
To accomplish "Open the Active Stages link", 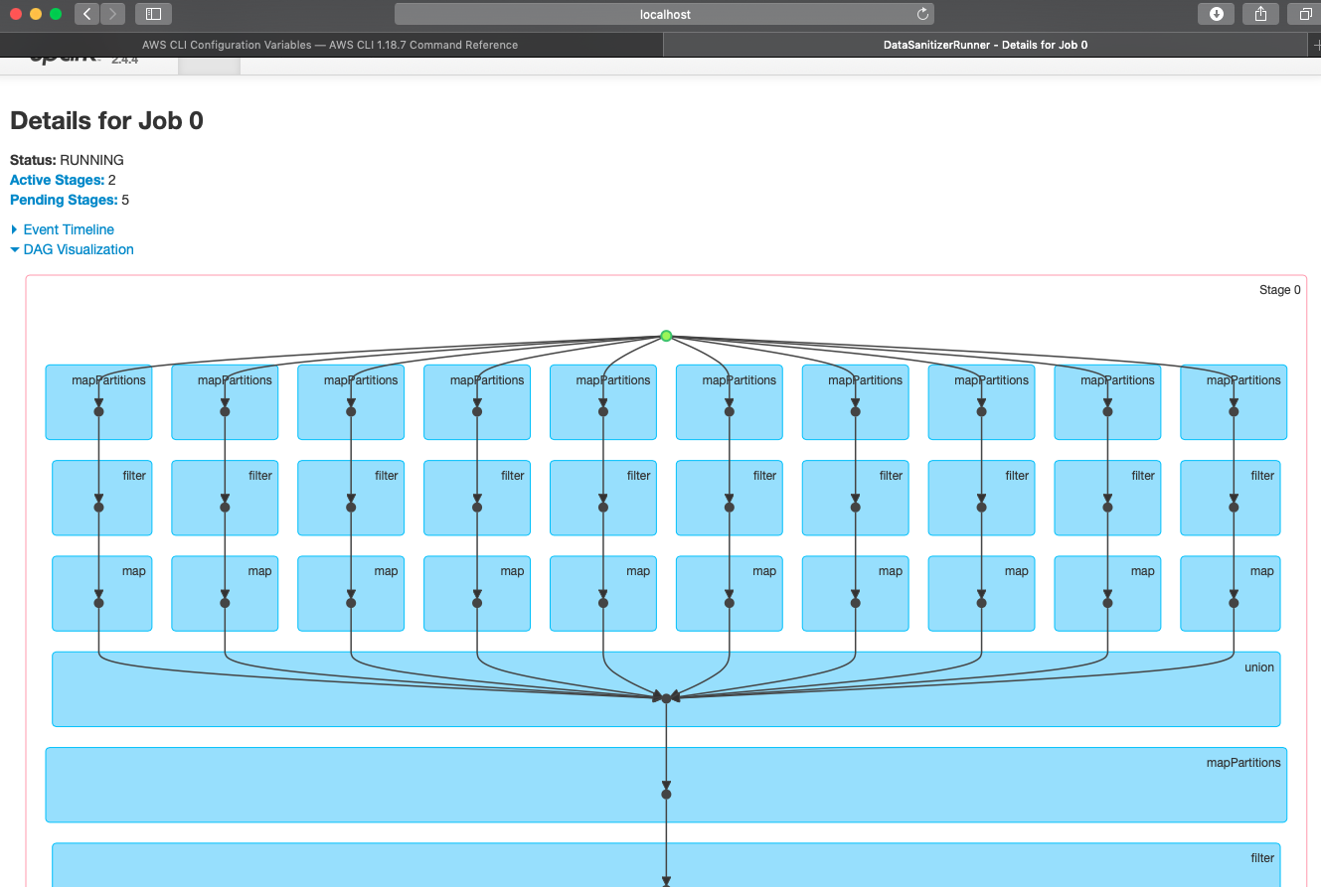I will pyautogui.click(x=57, y=180).
